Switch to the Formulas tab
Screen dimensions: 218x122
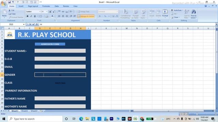click(46, 6)
